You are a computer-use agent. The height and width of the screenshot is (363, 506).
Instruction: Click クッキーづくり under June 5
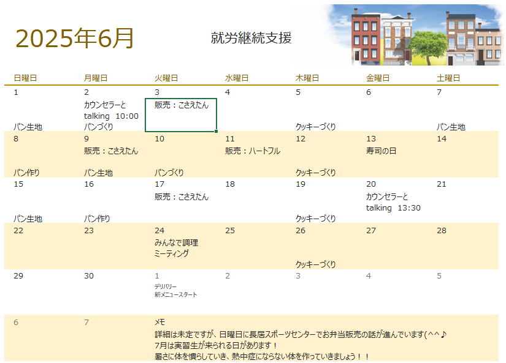(x=316, y=127)
